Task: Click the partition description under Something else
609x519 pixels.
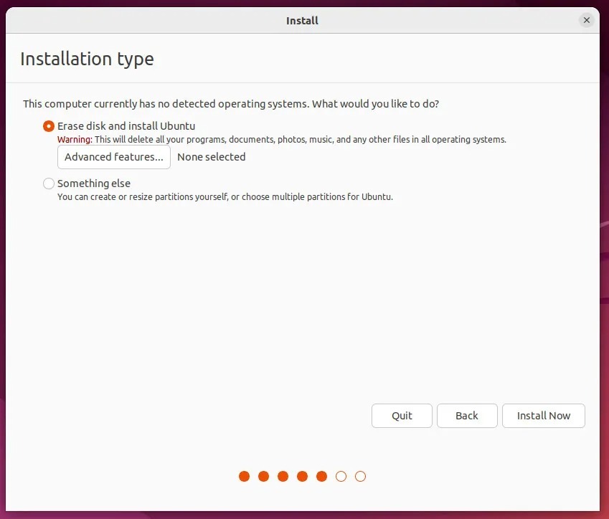Action: pos(225,196)
